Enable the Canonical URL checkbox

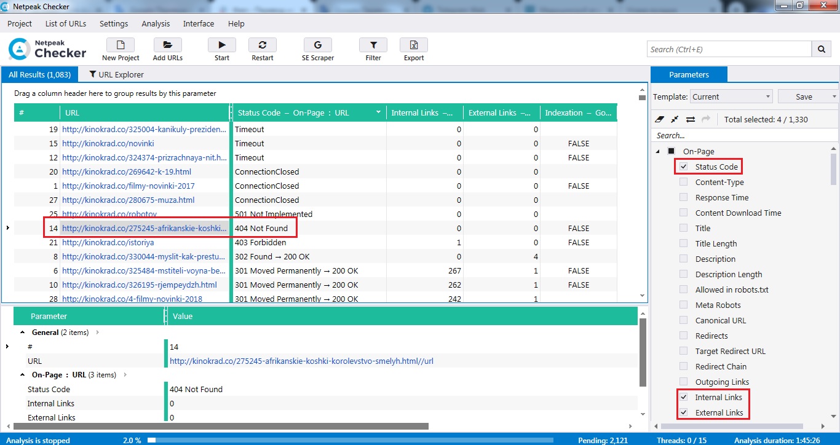(684, 320)
